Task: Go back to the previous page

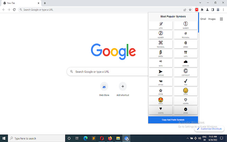Action: [4, 10]
